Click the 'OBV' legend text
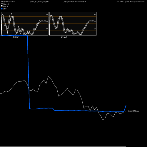The image size is (147, 147). click(5, 9)
